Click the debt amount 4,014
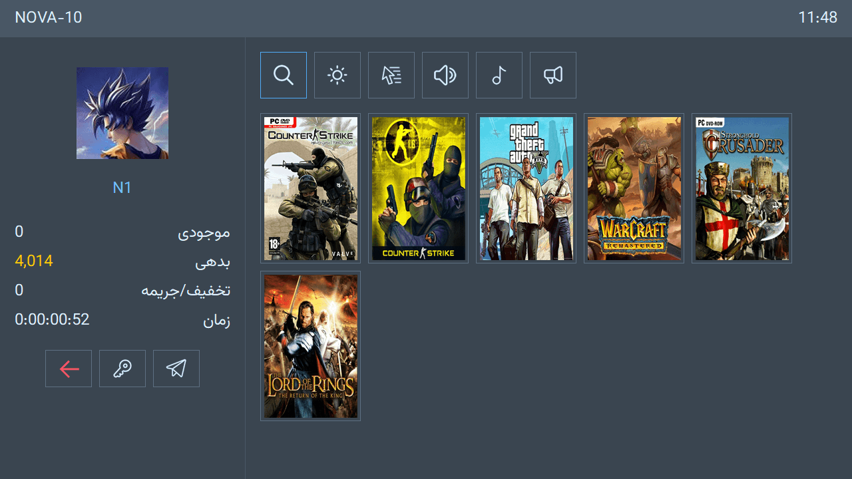 pos(33,260)
